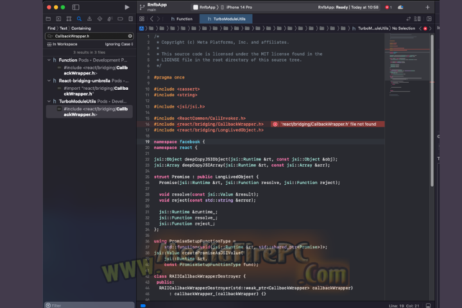Jump to previous issue arrow
Viewport: 462px width, 308px height.
[x=420, y=28]
